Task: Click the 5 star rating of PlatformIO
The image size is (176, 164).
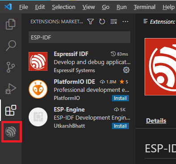Action: pos(124,82)
